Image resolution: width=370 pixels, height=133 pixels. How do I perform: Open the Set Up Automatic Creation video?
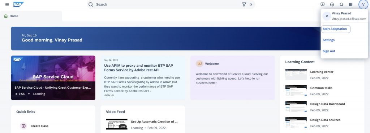154,122
